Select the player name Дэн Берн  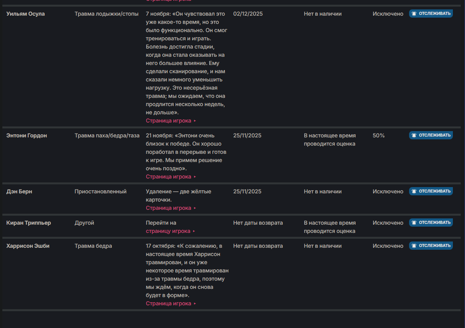19,191
